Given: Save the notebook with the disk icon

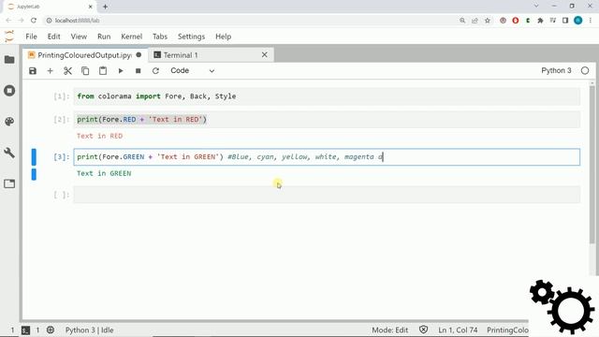Looking at the screenshot, I should pyautogui.click(x=33, y=71).
